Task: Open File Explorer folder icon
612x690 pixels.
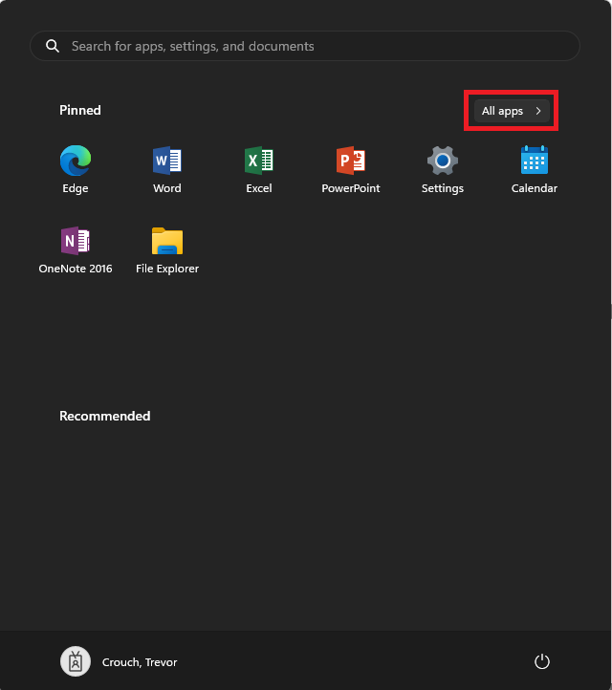Action: [x=167, y=241]
